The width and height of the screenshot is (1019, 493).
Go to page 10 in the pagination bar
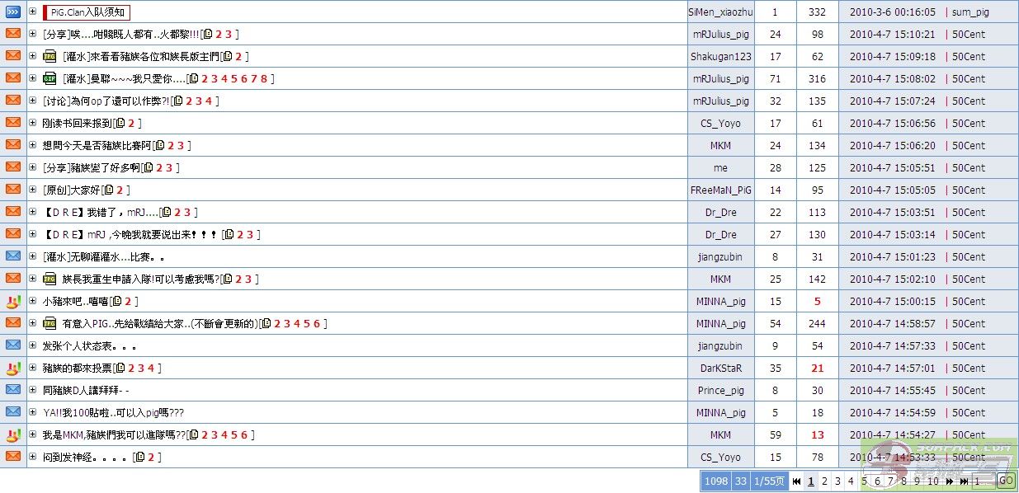coord(932,481)
